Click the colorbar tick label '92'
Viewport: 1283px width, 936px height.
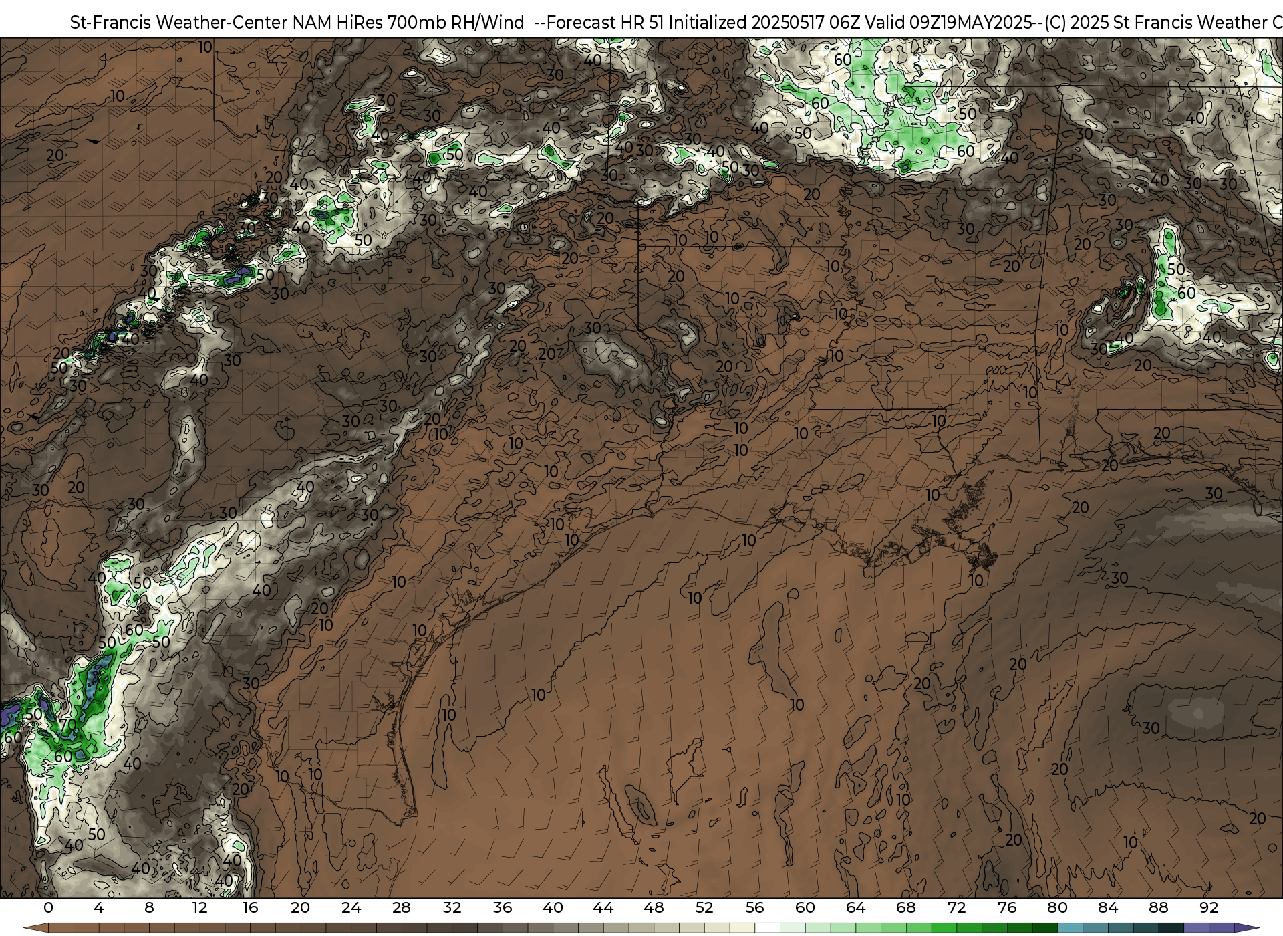click(x=1209, y=908)
